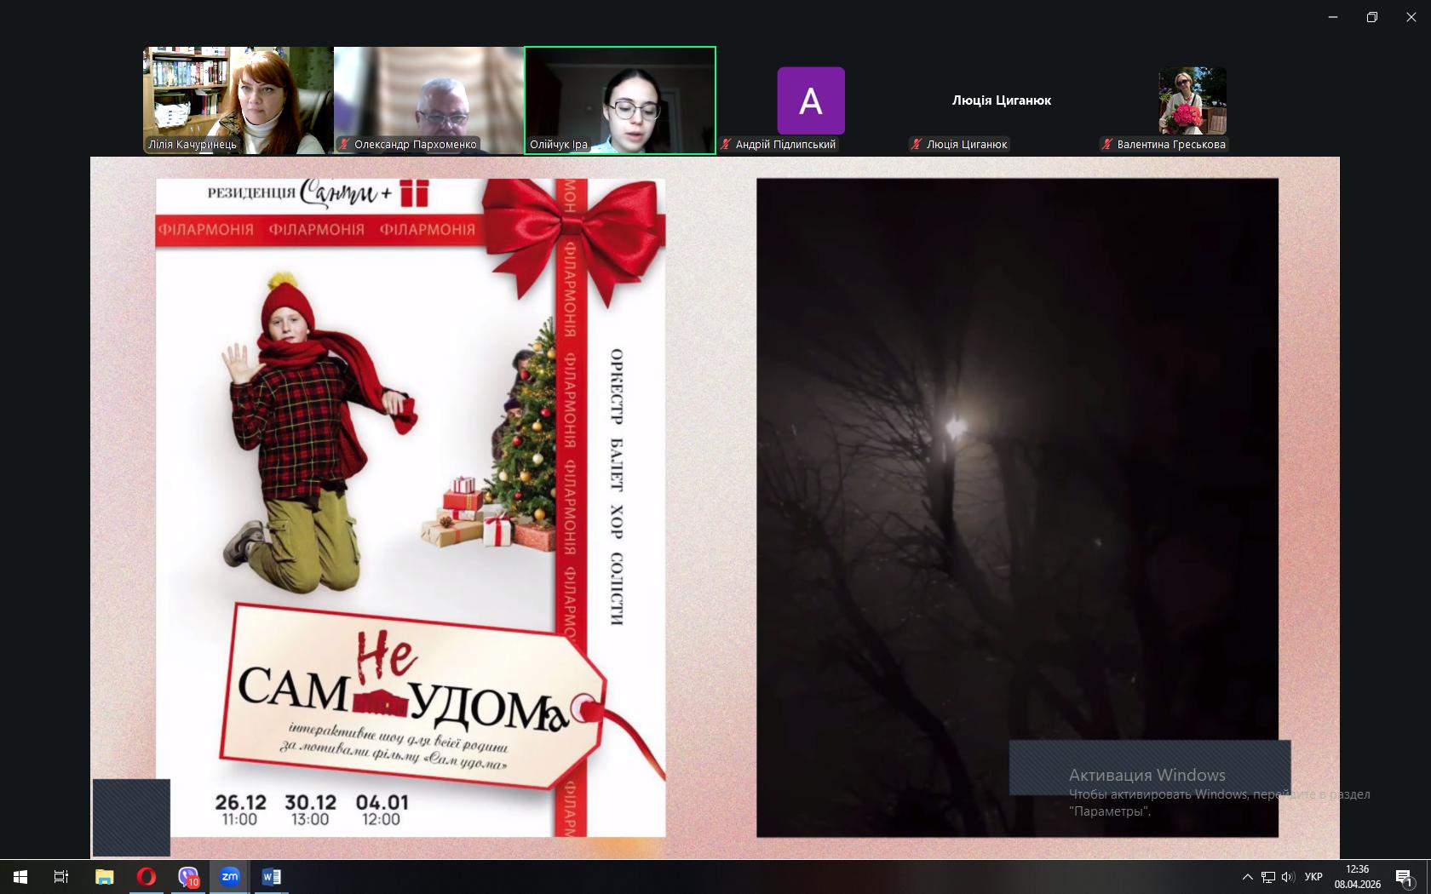Open the notification center icon
The height and width of the screenshot is (894, 1431).
(x=1404, y=877)
